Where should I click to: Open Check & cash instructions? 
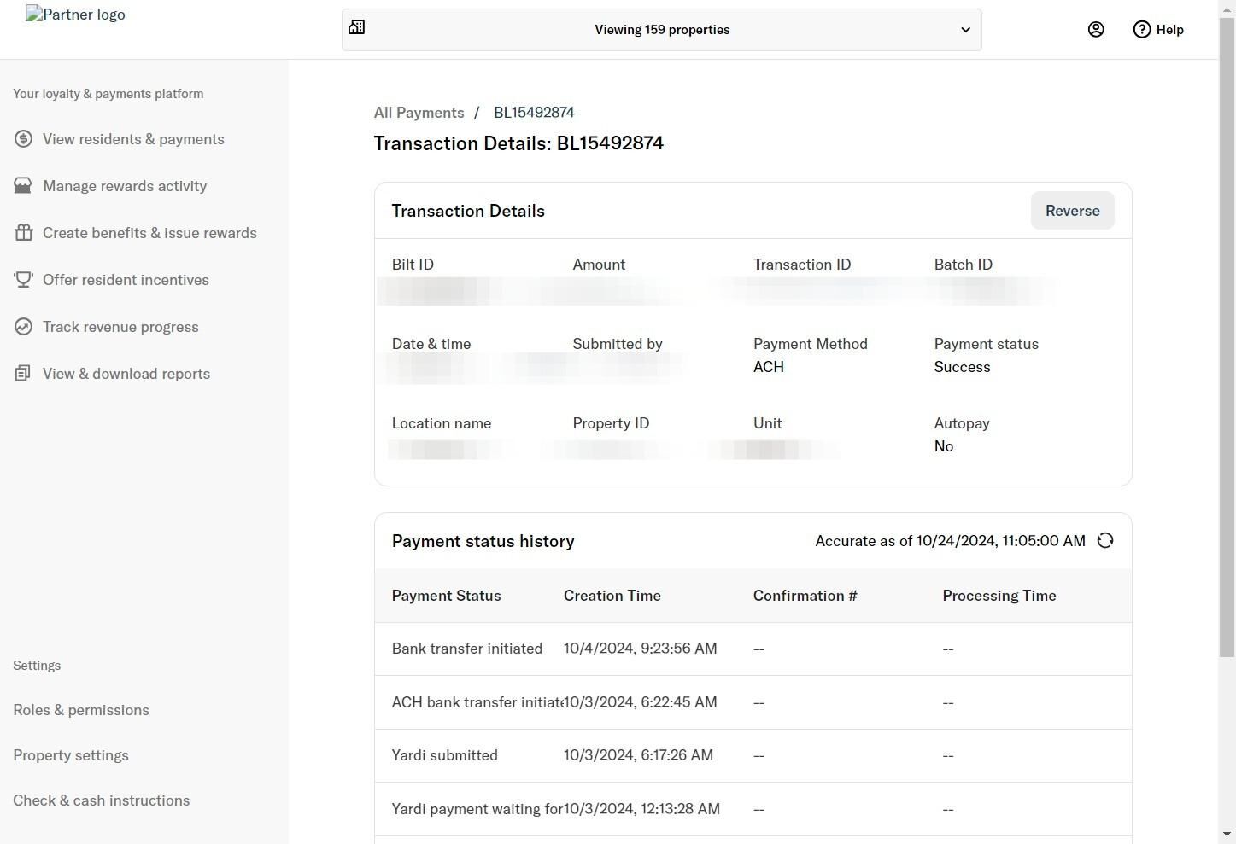[x=102, y=800]
